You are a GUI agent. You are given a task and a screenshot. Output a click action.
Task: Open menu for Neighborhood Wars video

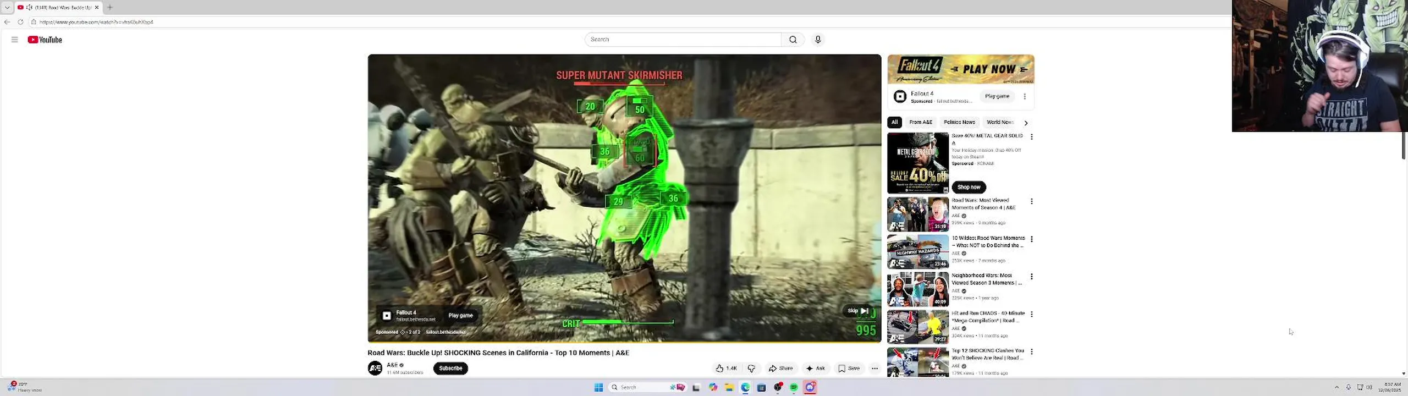point(1032,276)
